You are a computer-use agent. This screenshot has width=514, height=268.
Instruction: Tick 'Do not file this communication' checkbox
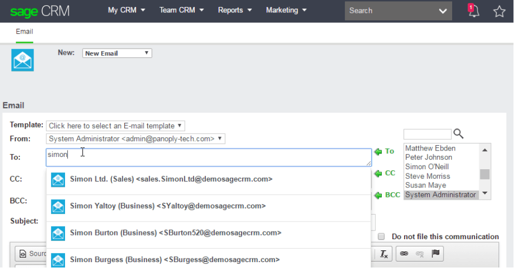click(381, 237)
